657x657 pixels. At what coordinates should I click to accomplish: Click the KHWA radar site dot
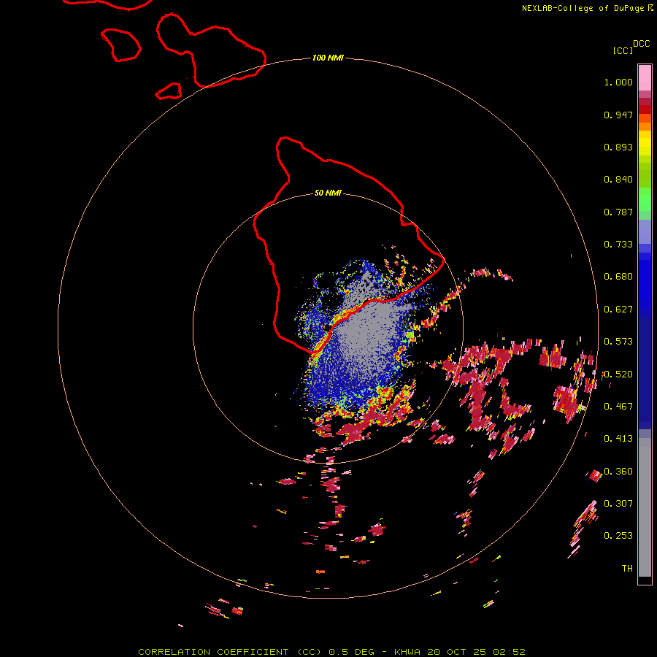click(x=327, y=327)
